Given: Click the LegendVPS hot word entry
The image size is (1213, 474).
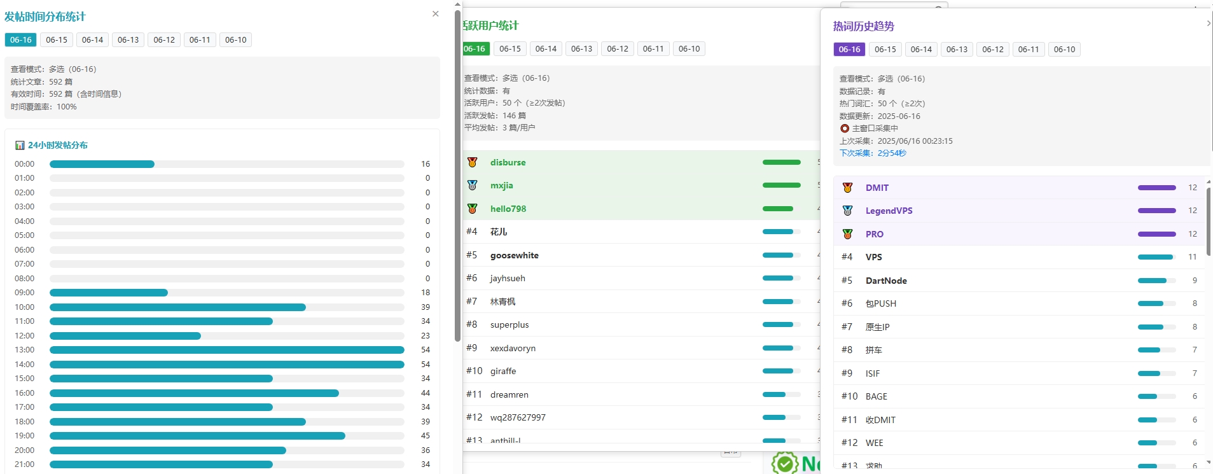Looking at the screenshot, I should point(889,211).
